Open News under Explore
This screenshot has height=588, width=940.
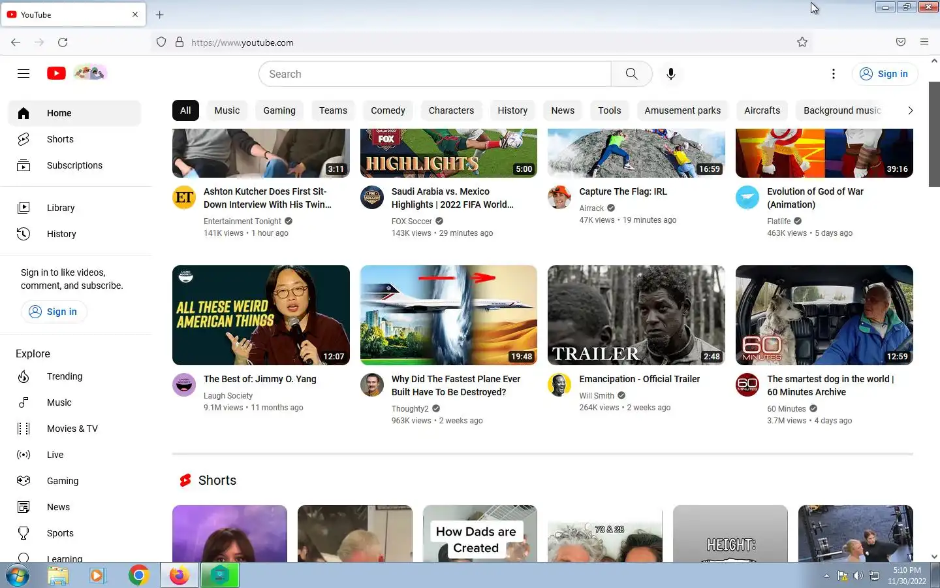click(74, 507)
